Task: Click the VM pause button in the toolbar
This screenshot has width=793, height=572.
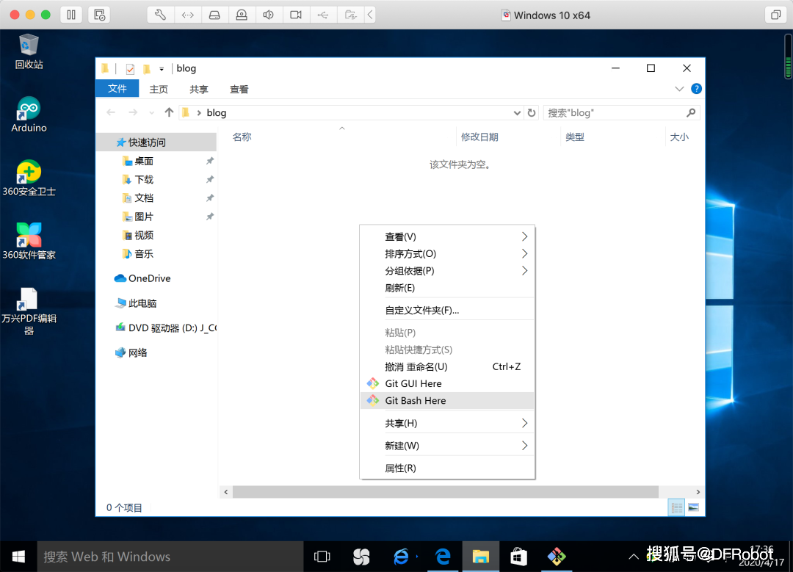Action: (x=71, y=15)
